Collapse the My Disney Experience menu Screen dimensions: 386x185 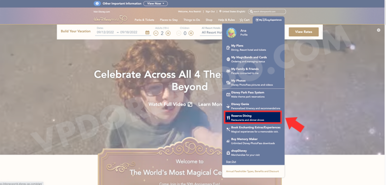(x=269, y=20)
